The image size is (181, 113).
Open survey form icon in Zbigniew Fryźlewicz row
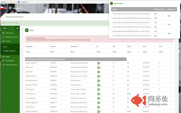pos(98,63)
